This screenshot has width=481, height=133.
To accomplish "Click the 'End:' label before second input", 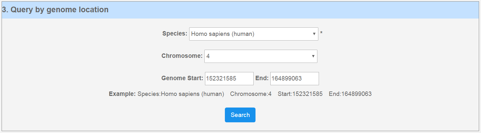I will click(262, 78).
